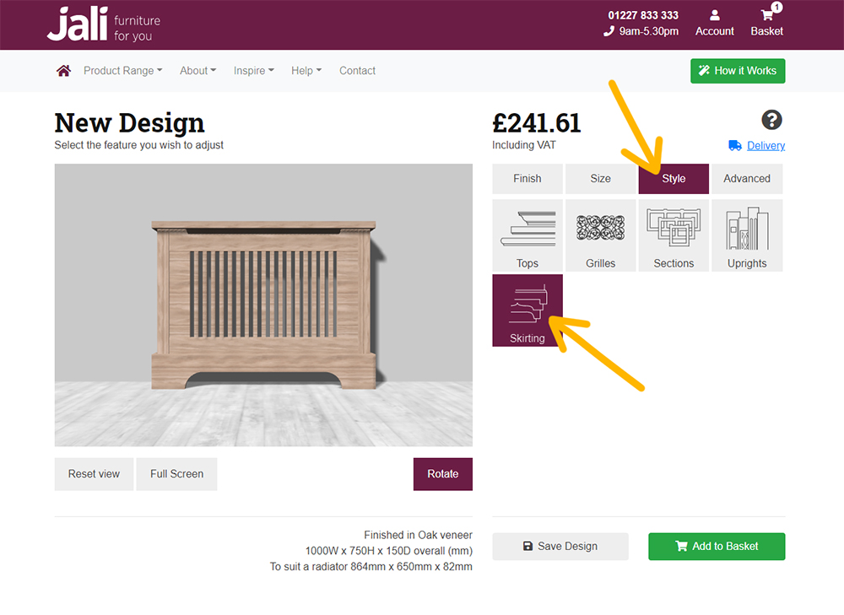The image size is (844, 615).
Task: Click the Delivery link
Action: pos(766,145)
